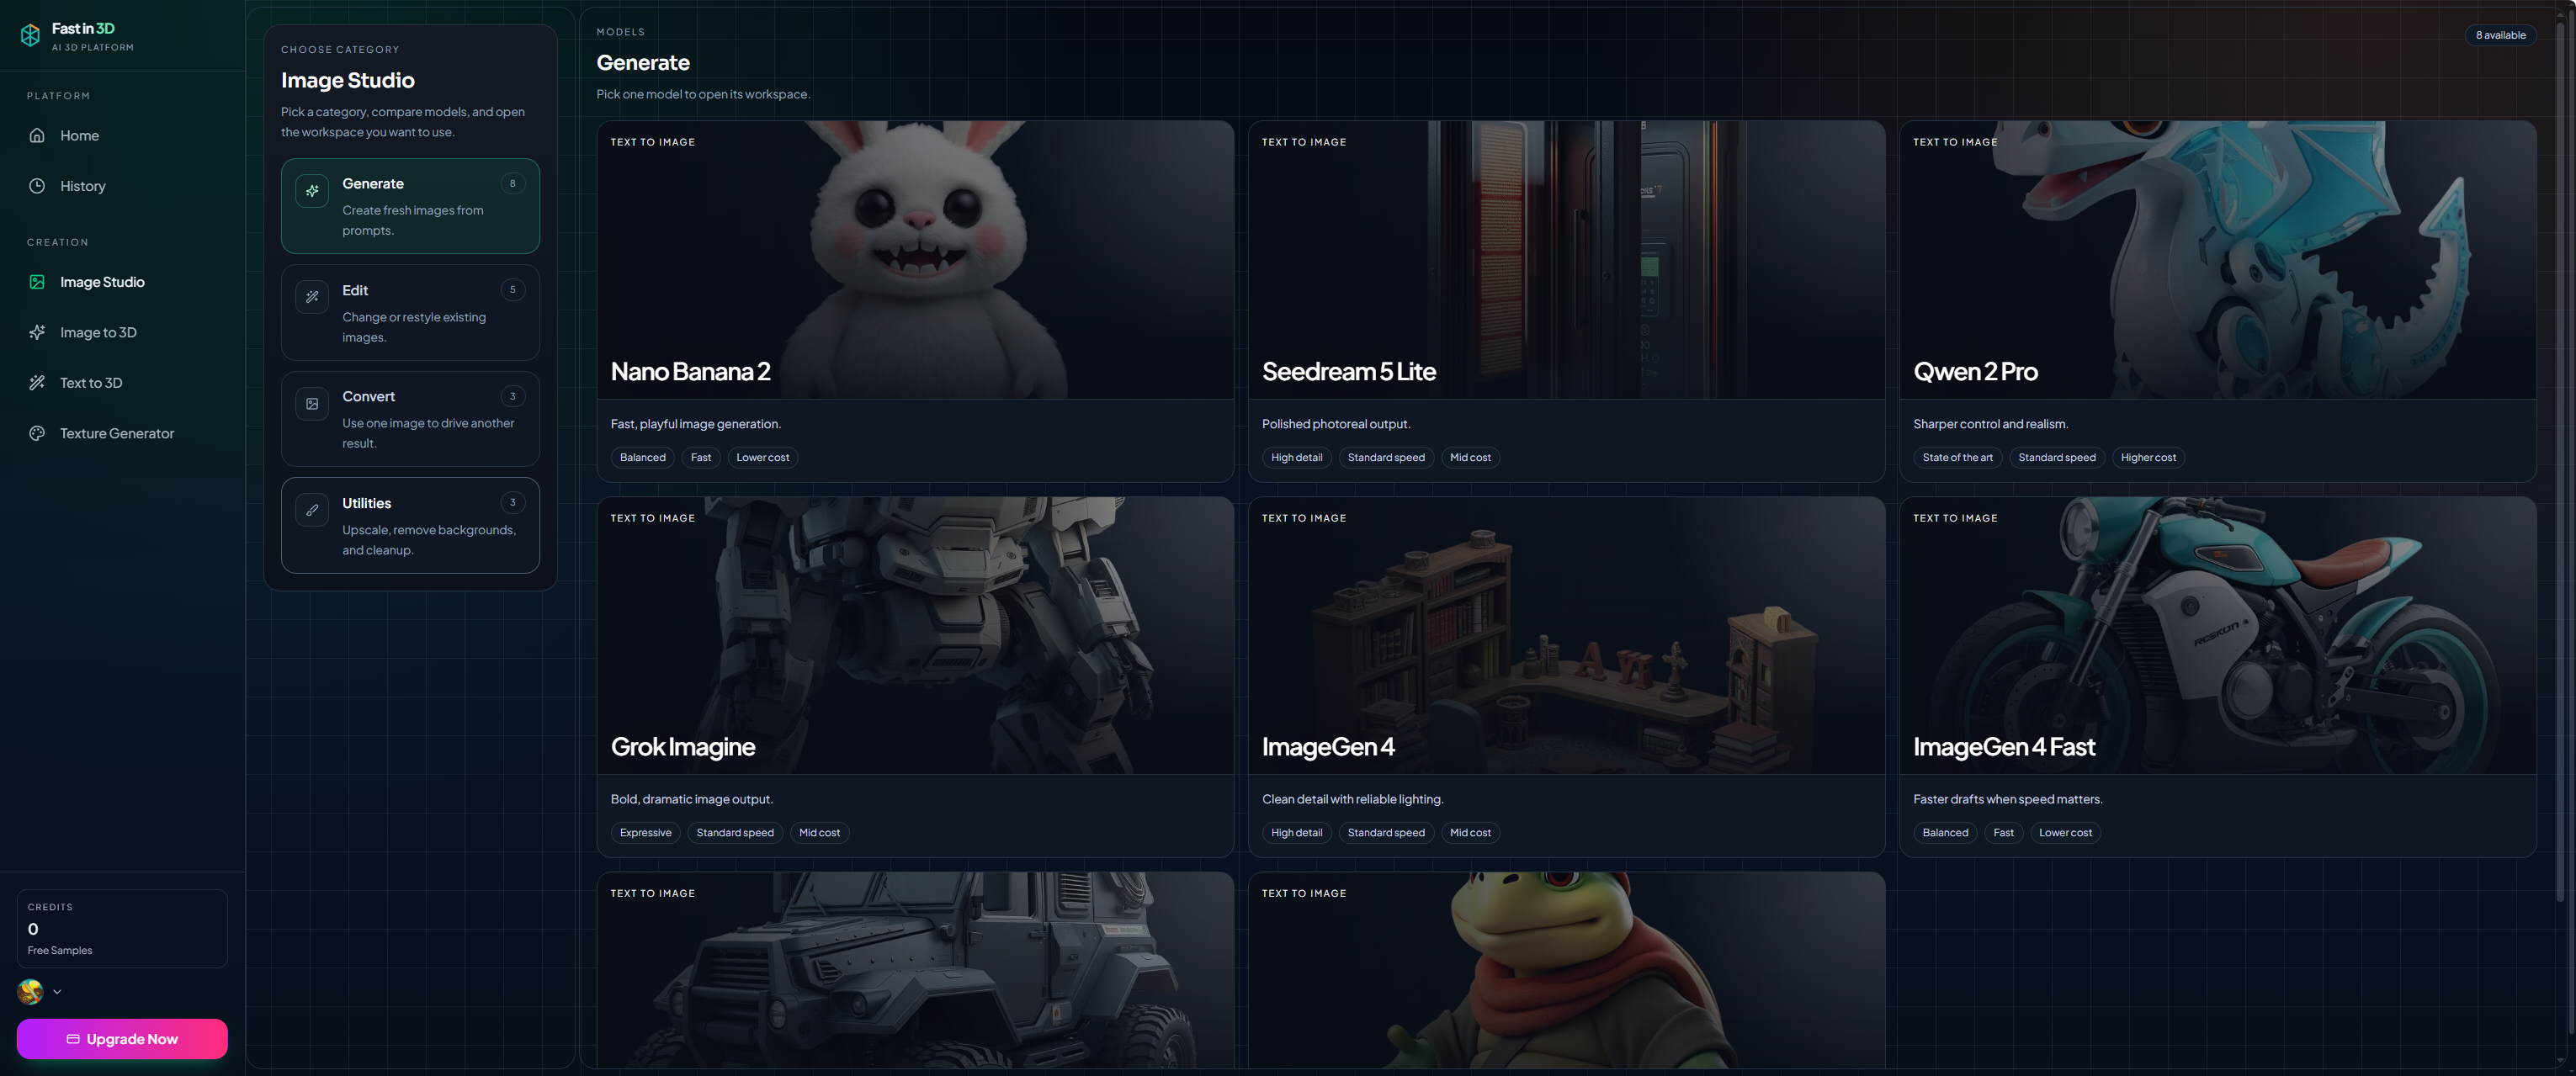Open the Grok Imagine model thumbnail
Screen dimensions: 2576x1076
[915, 635]
